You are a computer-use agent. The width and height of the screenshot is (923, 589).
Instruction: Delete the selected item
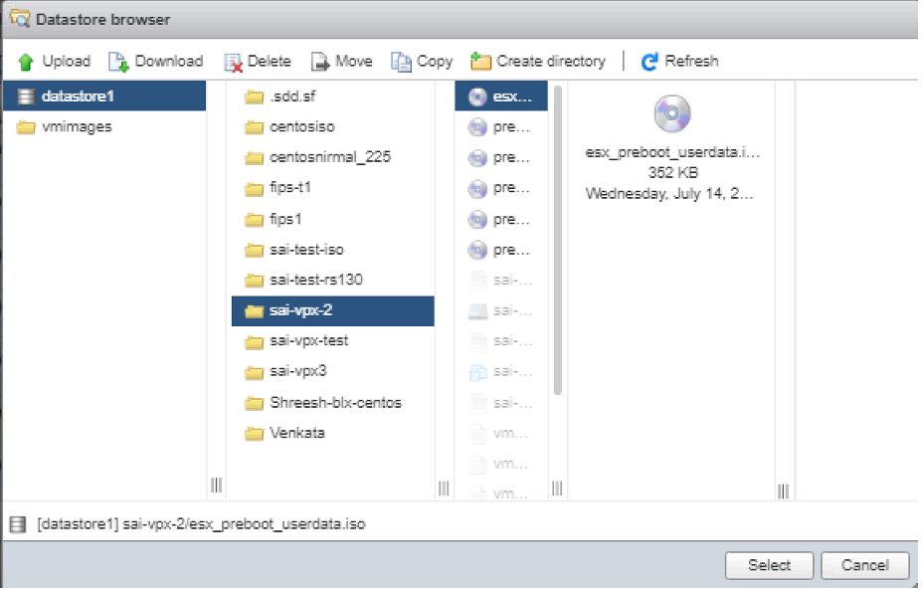coord(258,62)
